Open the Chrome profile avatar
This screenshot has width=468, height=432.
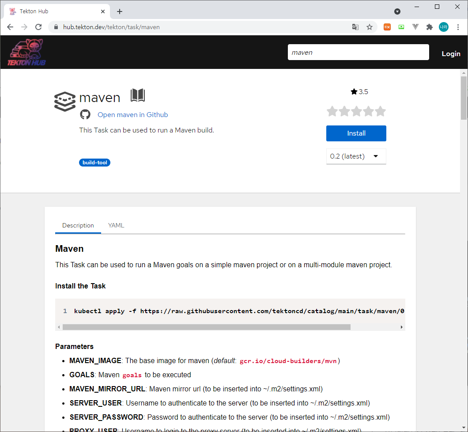pyautogui.click(x=444, y=27)
